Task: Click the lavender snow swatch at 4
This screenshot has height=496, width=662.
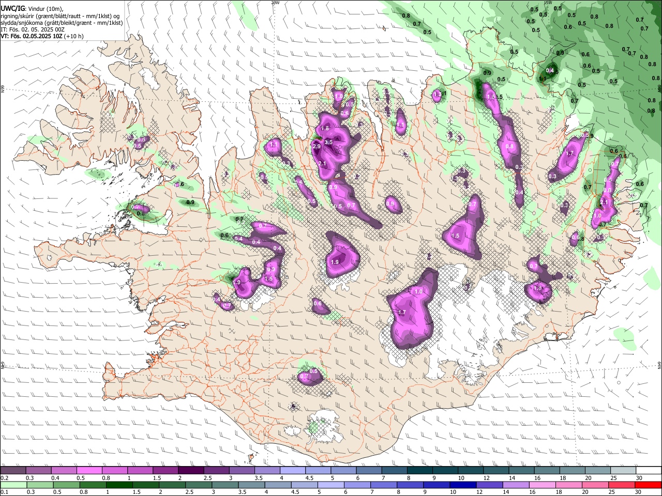Action: 292,470
